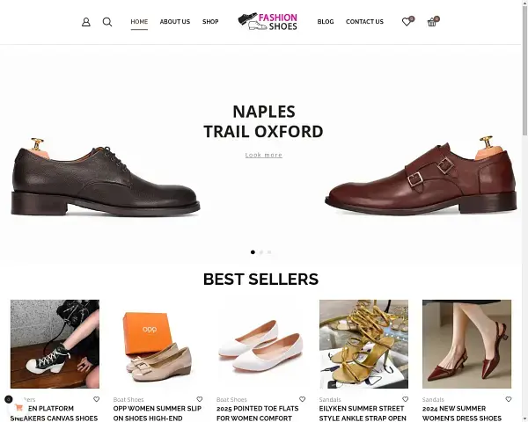Select the second slider pagination dot

pyautogui.click(x=260, y=252)
